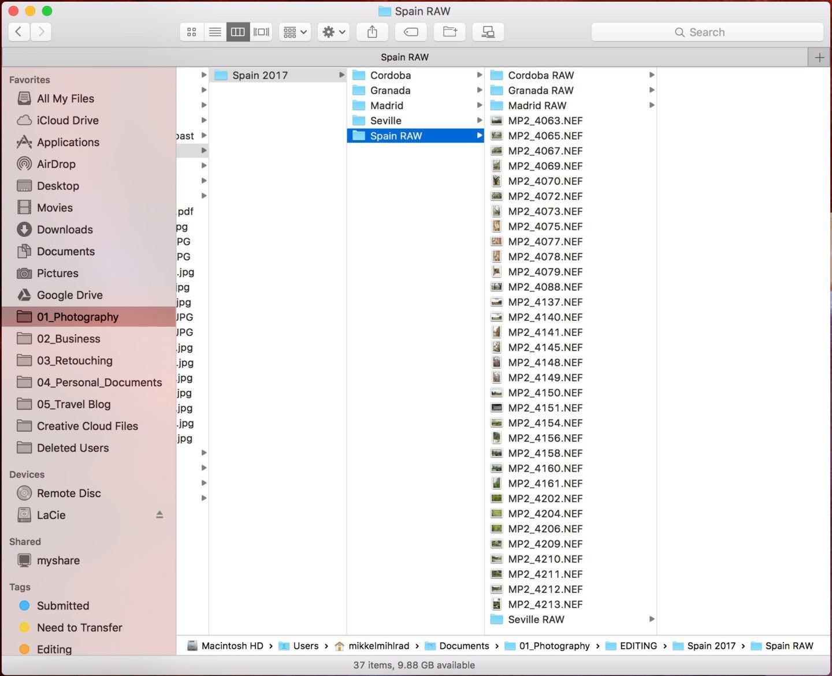Click thumbnail of MP2_4202.NEF
Image resolution: width=832 pixels, height=676 pixels.
[496, 498]
